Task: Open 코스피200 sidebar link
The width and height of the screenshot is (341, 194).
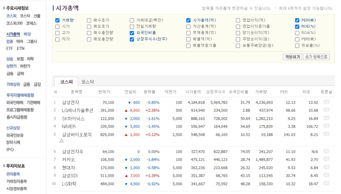Action: pyautogui.click(x=14, y=23)
